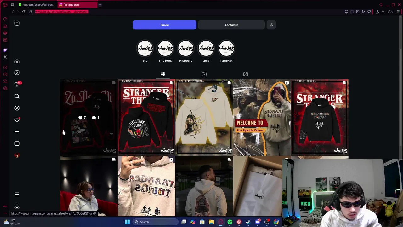Open the FIT / LOOK story highlight

[165, 49]
